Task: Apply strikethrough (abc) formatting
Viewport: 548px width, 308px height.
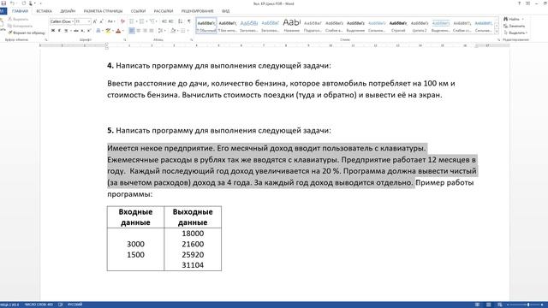Action: click(76, 31)
